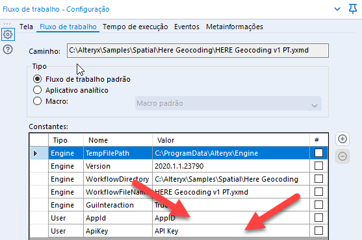Check the # box for WorkflowDirectory
This screenshot has height=240, width=362.
(x=318, y=179)
